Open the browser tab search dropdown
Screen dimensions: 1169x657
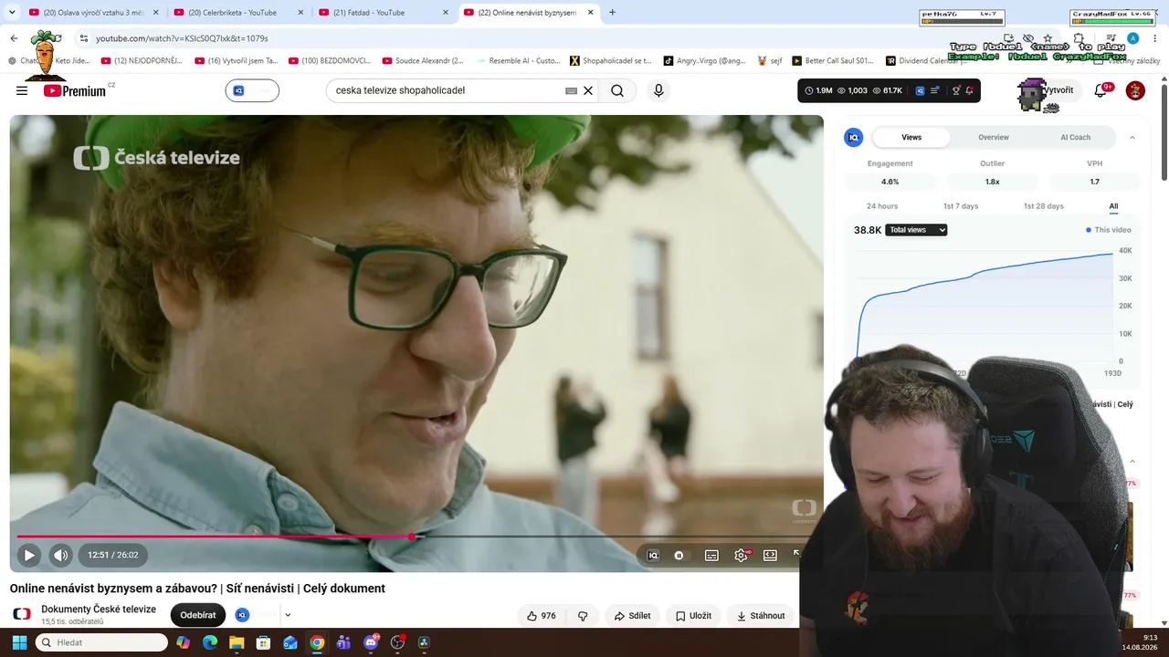pos(13,12)
